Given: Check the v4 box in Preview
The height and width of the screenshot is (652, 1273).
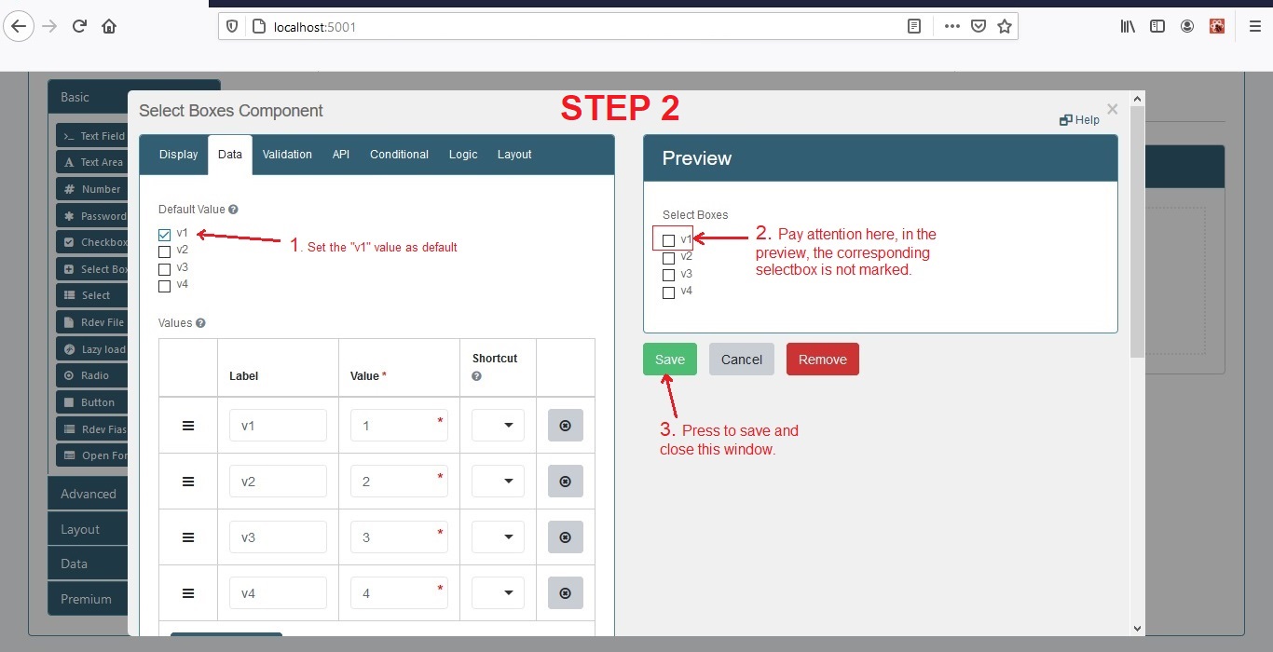Looking at the screenshot, I should pyautogui.click(x=668, y=292).
